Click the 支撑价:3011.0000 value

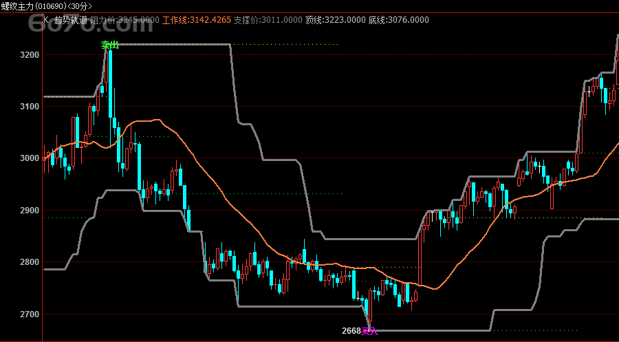click(268, 20)
